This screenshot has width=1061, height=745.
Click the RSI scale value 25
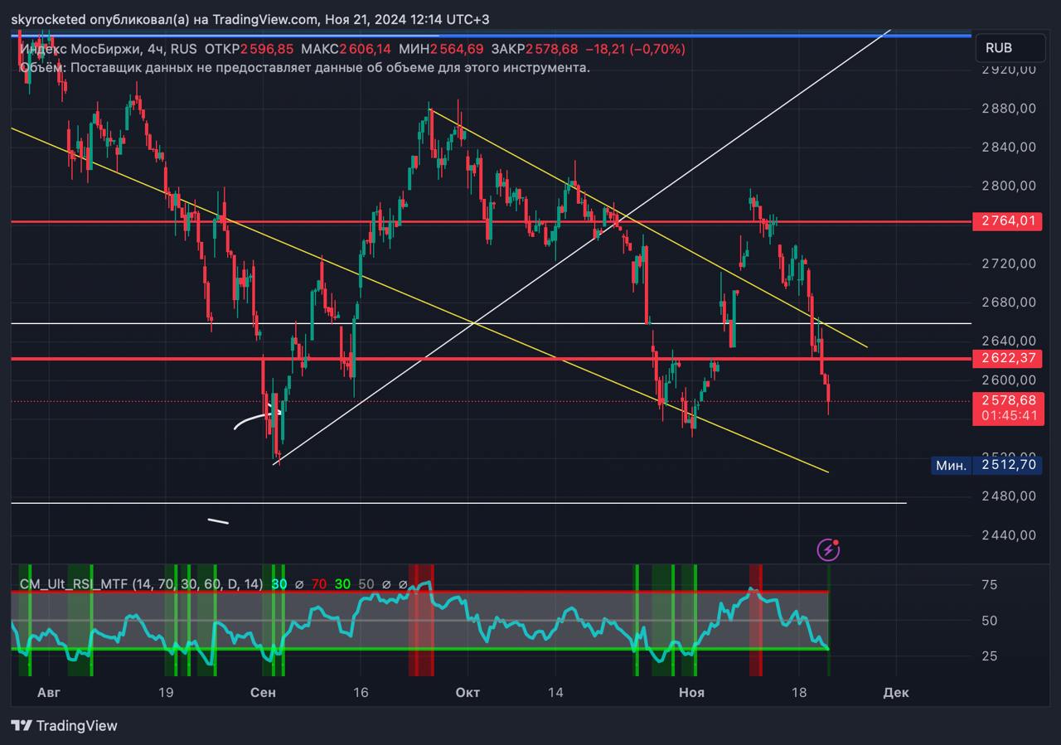click(x=989, y=656)
